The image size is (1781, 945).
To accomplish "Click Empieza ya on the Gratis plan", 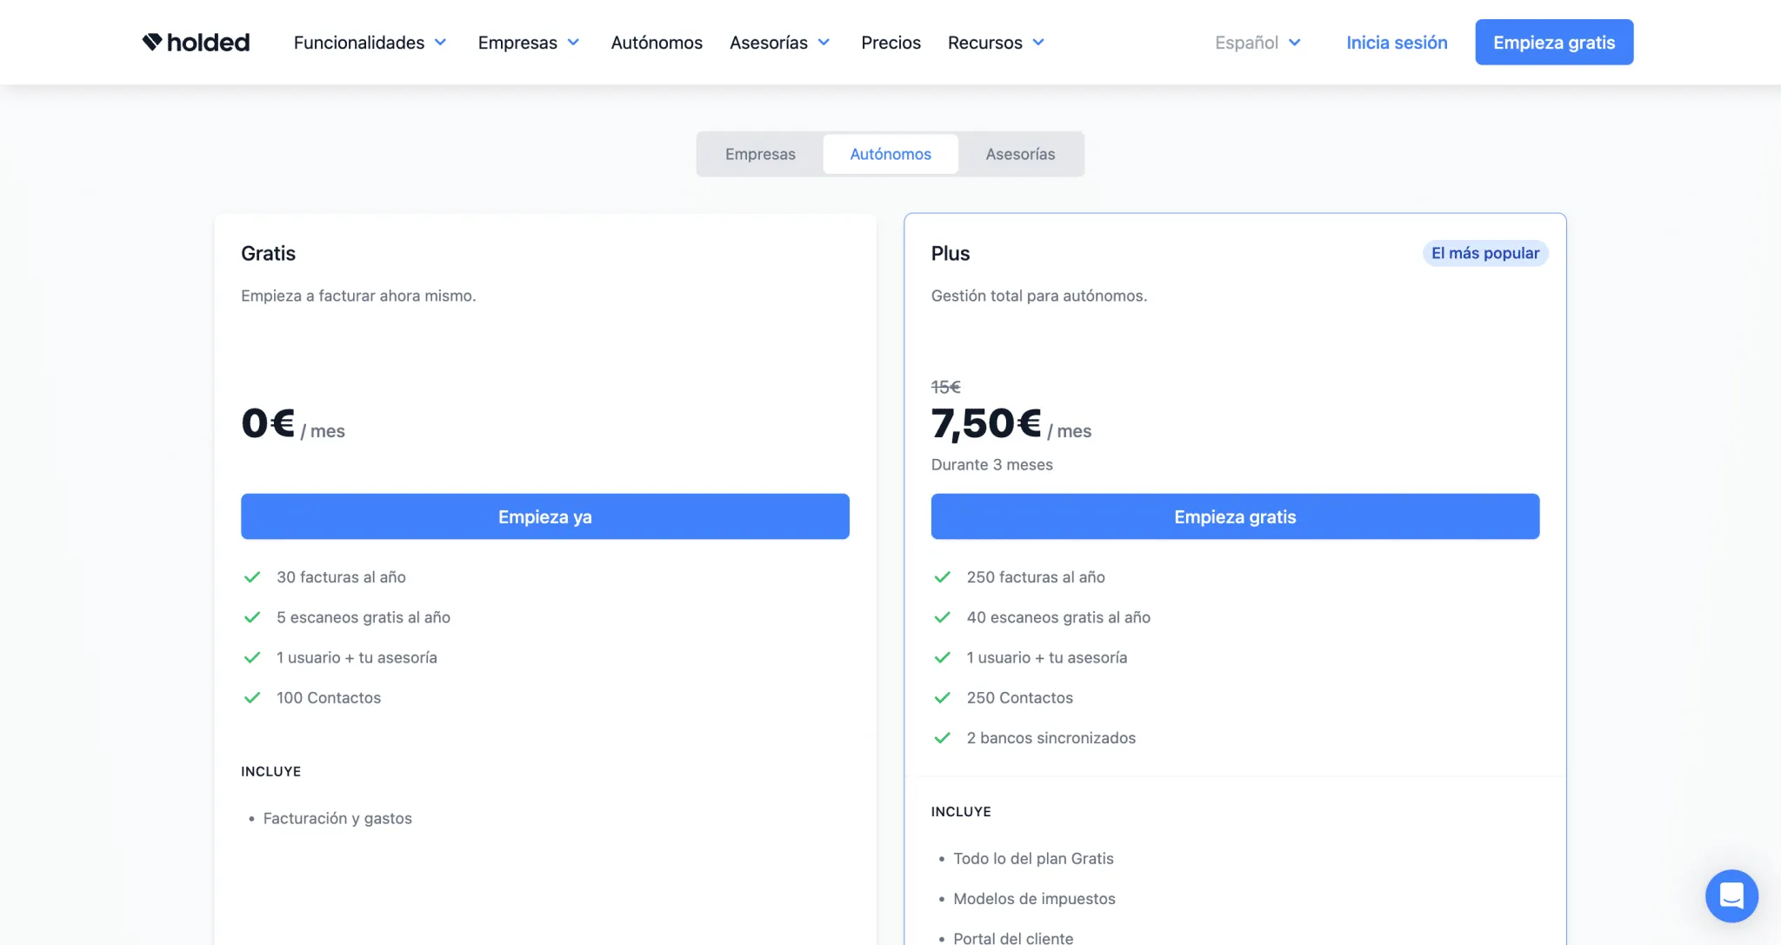I will pos(545,516).
